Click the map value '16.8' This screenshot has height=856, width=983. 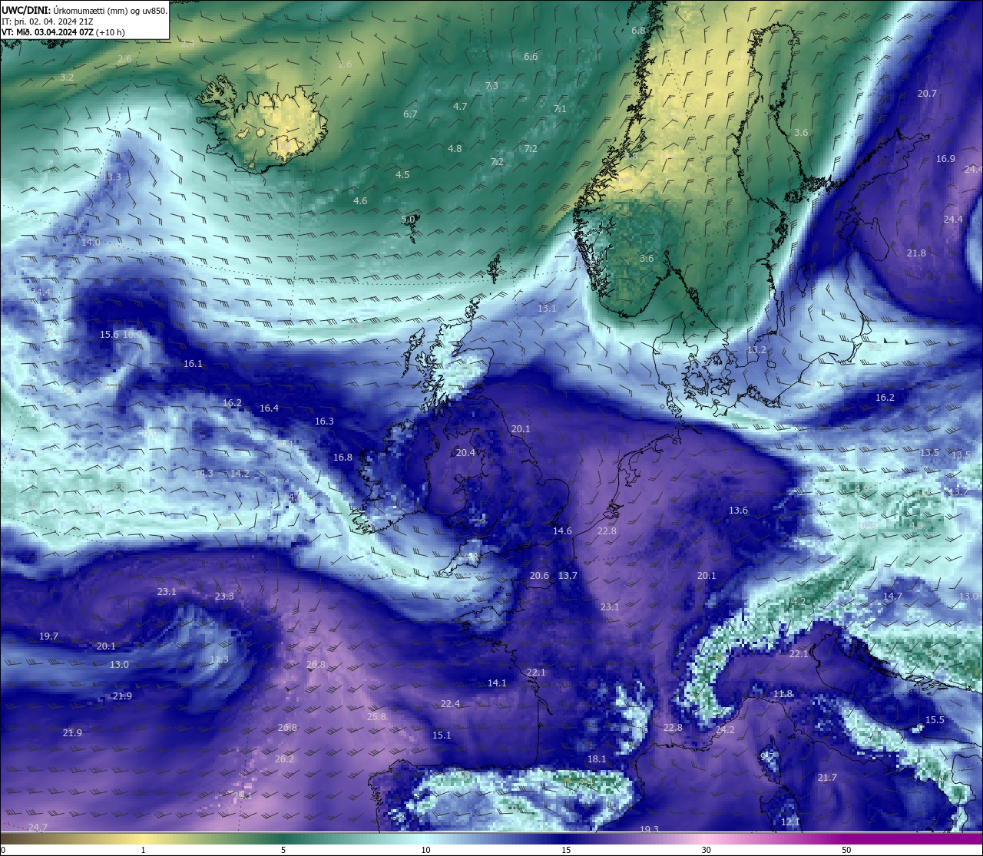[343, 458]
